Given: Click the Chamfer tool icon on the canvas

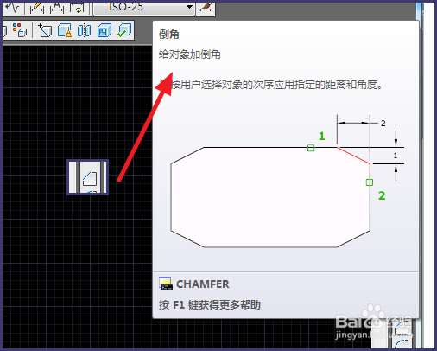Looking at the screenshot, I should [x=90, y=178].
